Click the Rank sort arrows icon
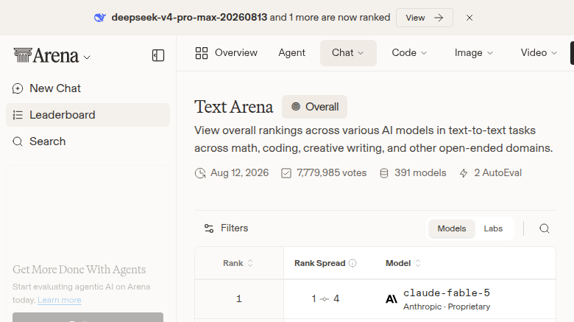 [x=250, y=263]
